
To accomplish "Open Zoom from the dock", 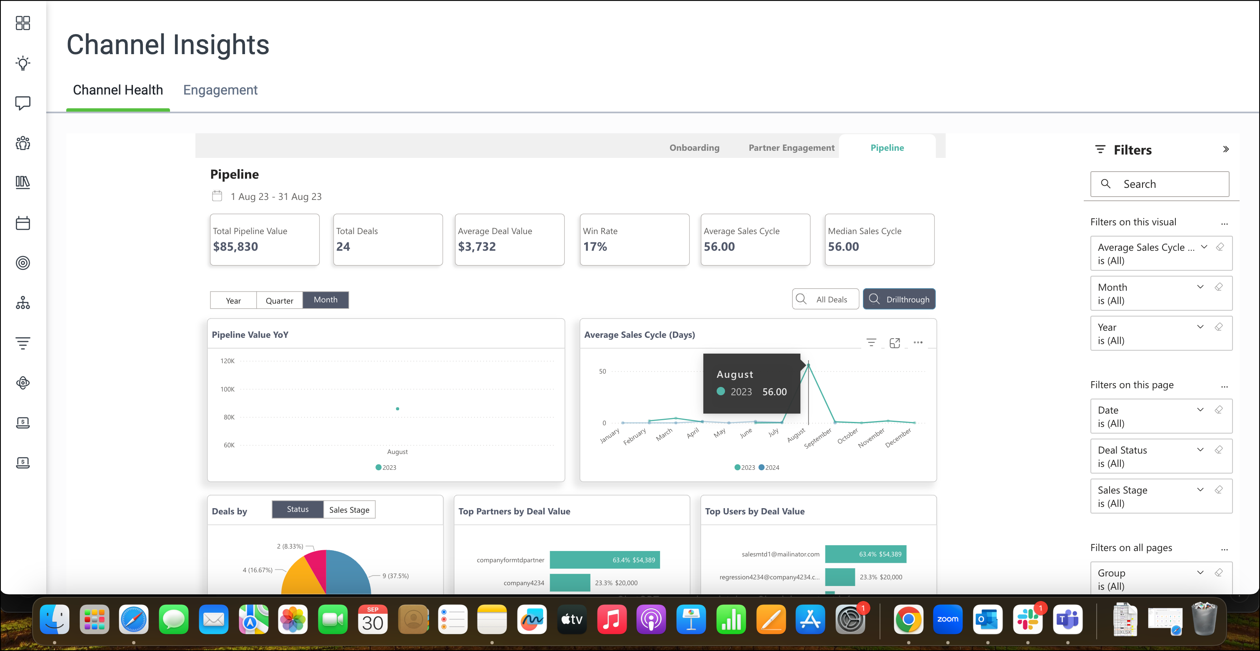I will coord(948,619).
